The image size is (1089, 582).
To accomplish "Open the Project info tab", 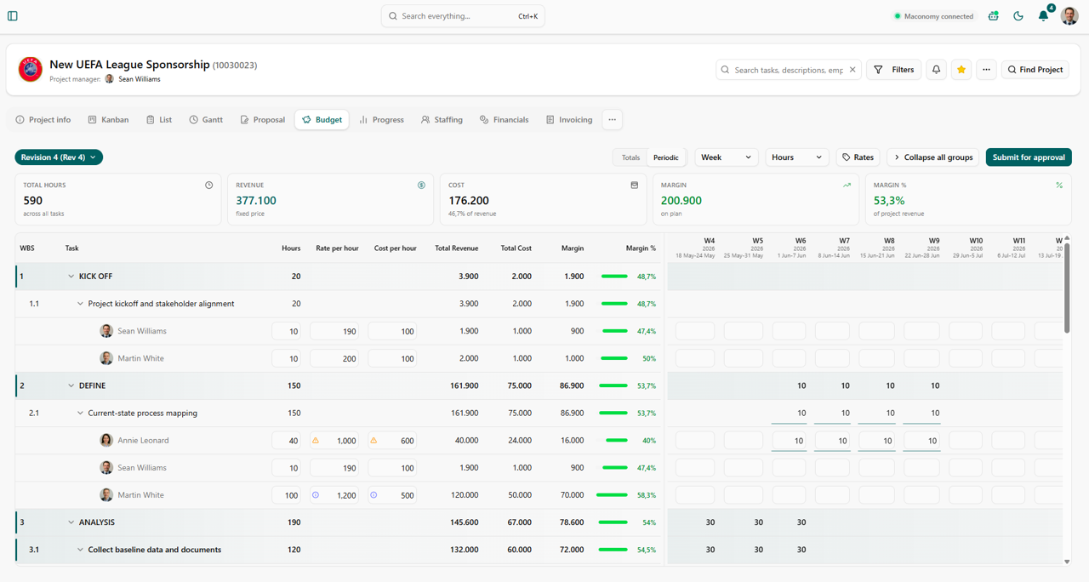I will point(43,120).
